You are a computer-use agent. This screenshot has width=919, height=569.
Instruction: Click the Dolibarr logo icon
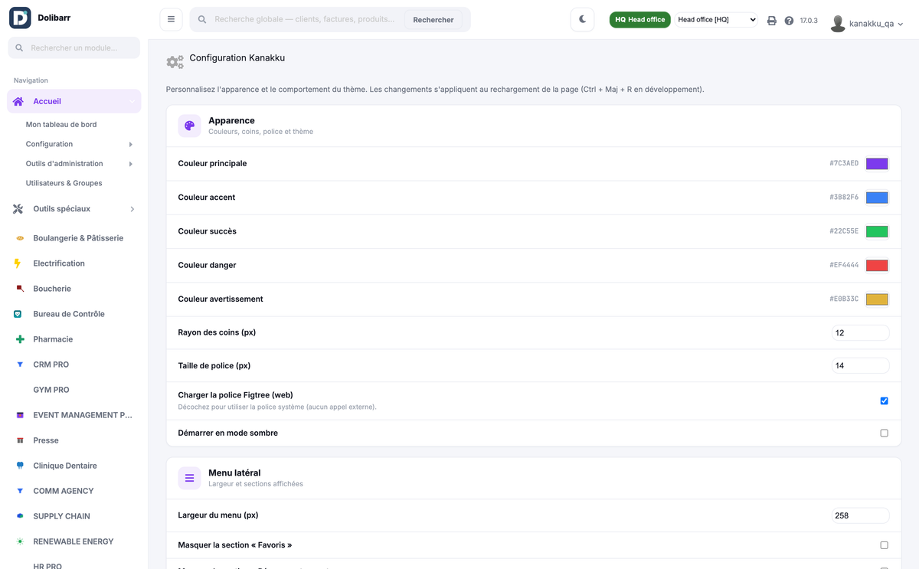[x=20, y=18]
